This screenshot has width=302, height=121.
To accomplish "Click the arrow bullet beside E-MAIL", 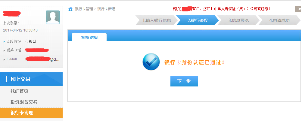I will tap(5, 59).
